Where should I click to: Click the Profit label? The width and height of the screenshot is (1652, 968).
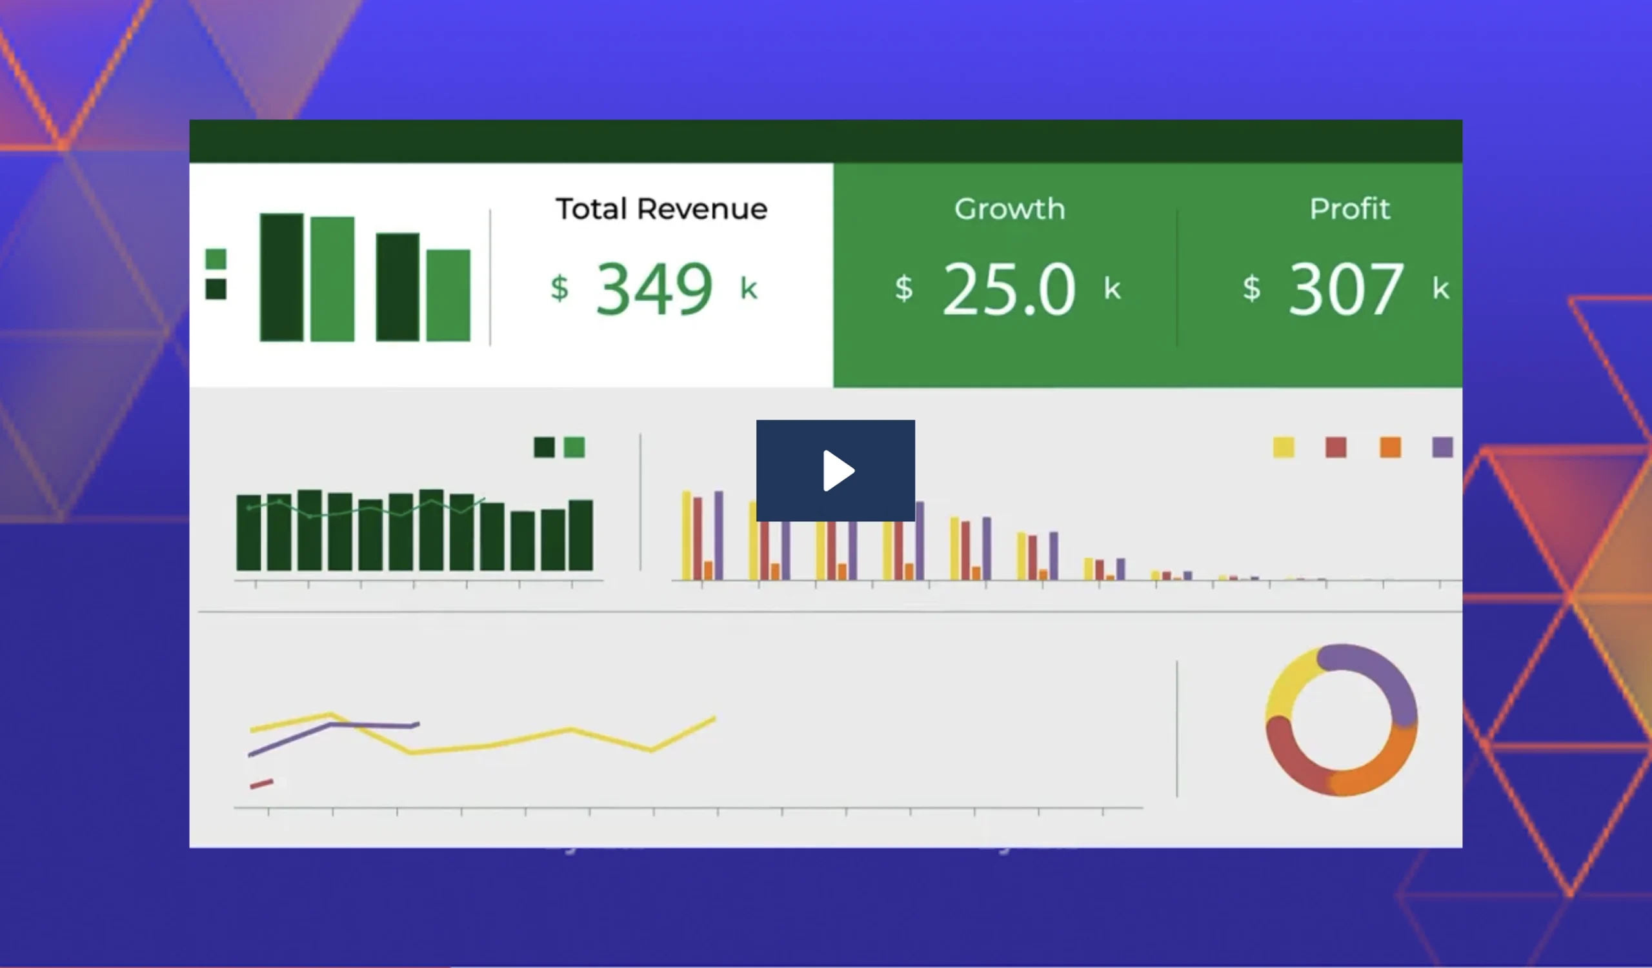[x=1349, y=209]
